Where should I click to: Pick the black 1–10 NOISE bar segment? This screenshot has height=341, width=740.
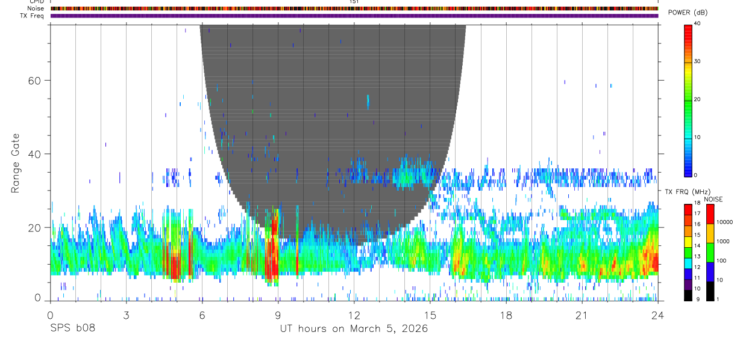710,291
